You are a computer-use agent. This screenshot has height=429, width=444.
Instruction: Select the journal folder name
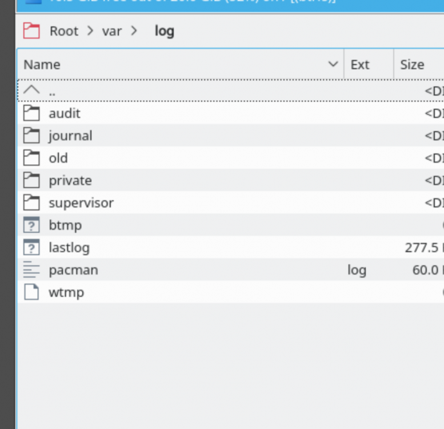70,136
